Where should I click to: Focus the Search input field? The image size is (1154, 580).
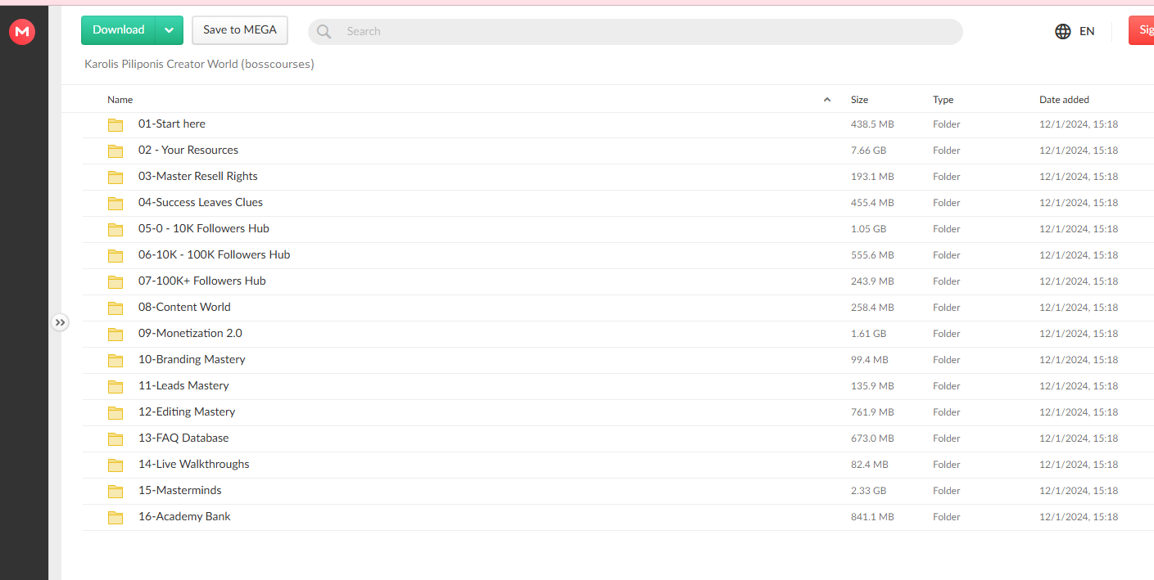(639, 31)
